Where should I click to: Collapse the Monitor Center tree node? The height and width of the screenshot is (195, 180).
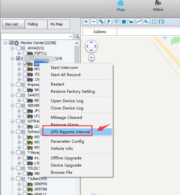tap(5, 43)
